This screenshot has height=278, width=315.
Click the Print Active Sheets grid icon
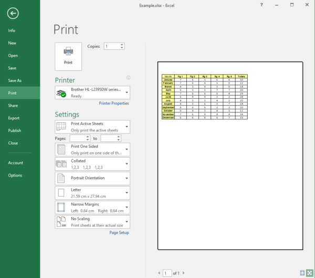pyautogui.click(x=61, y=127)
